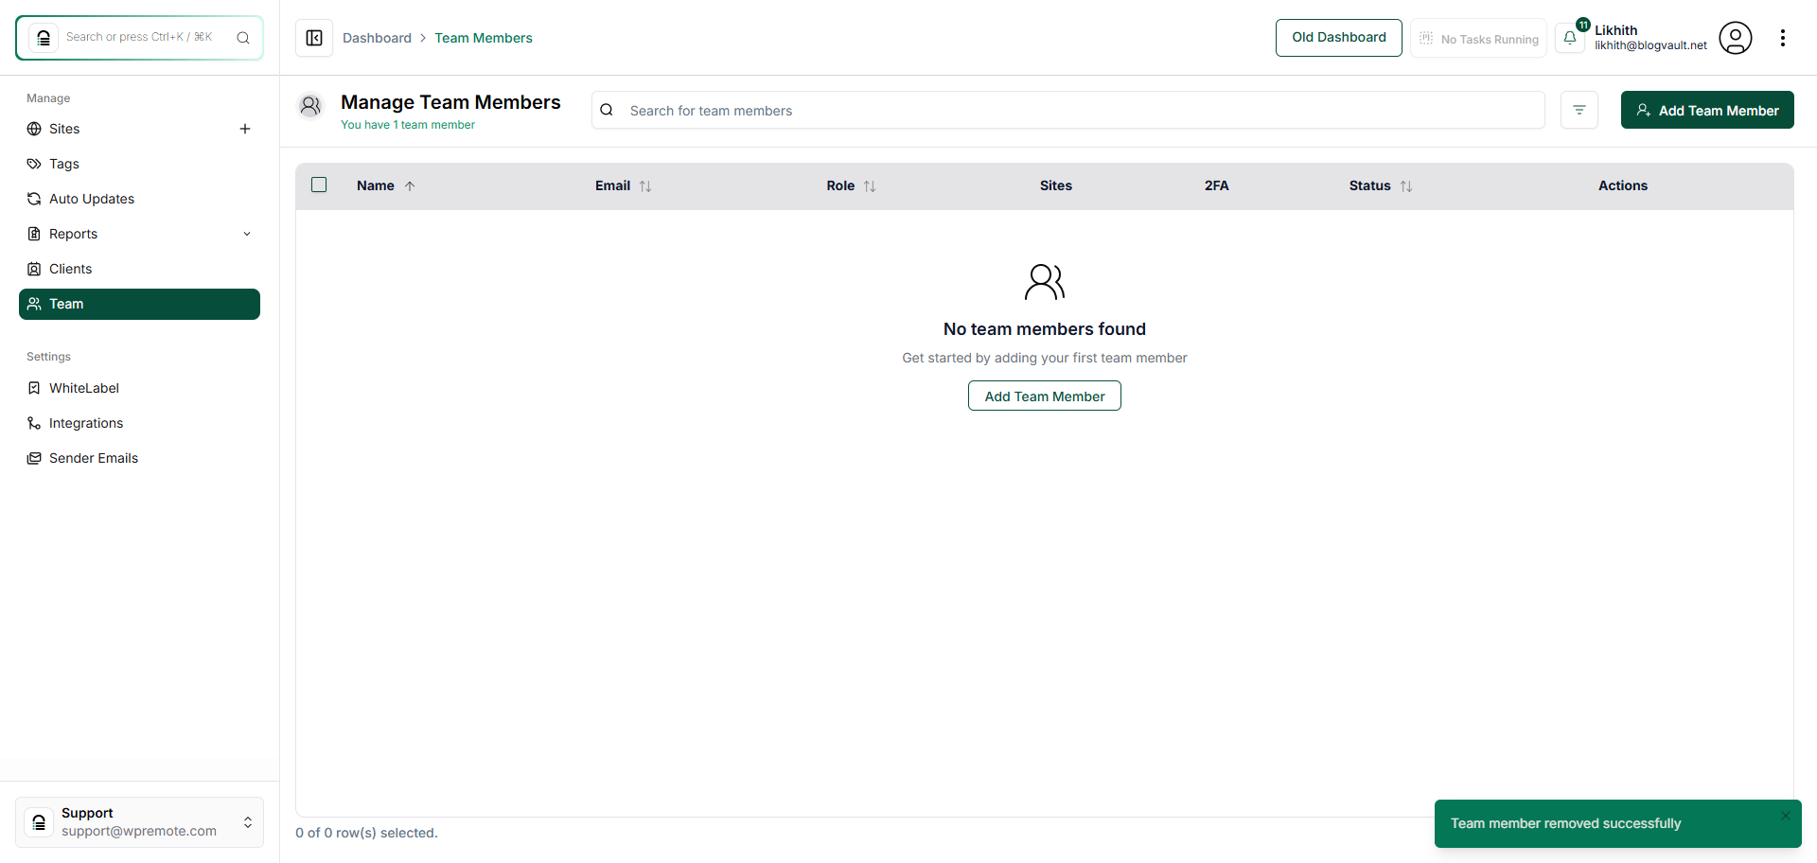This screenshot has height=863, width=1817.
Task: Expand the support email selector
Action: [247, 822]
